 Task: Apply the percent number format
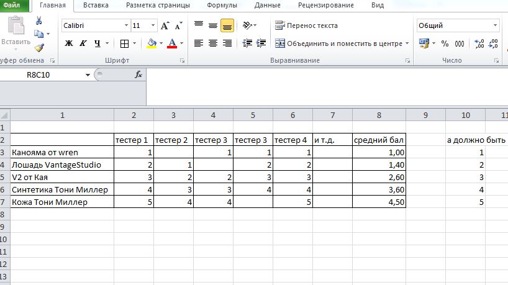pyautogui.click(x=444, y=43)
